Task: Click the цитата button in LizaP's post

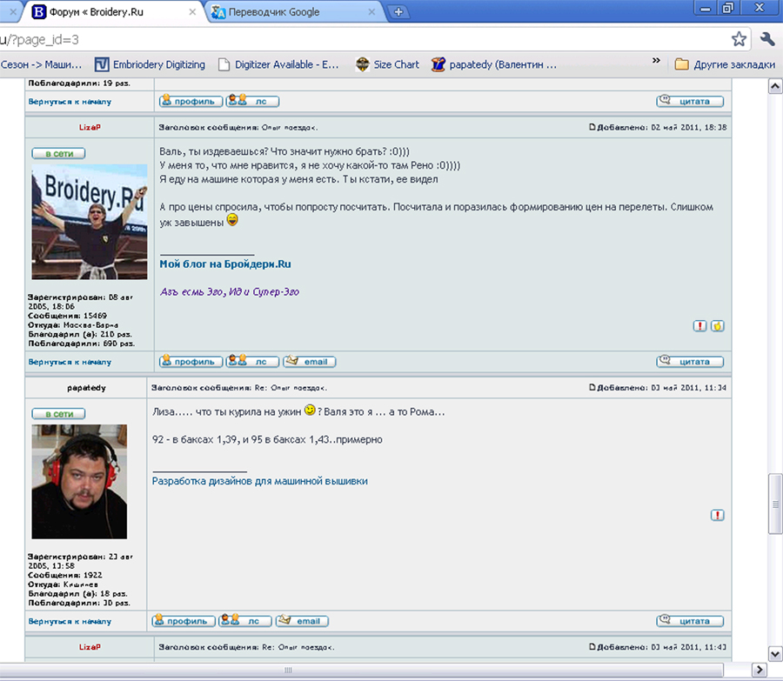Action: (690, 361)
